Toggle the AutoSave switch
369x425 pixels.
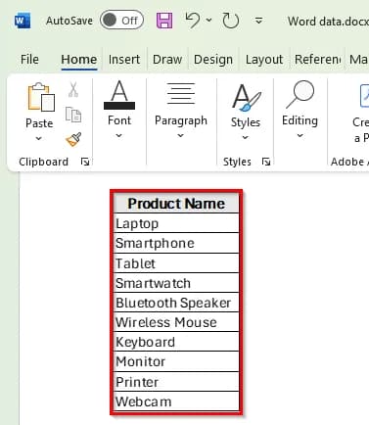tap(121, 21)
